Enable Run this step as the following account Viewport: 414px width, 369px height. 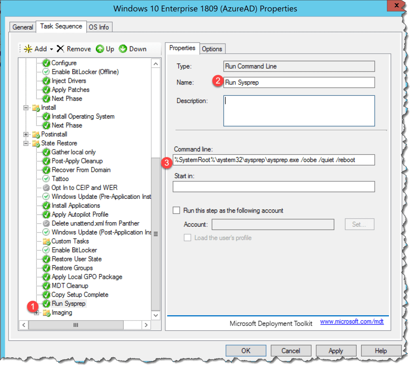point(176,210)
